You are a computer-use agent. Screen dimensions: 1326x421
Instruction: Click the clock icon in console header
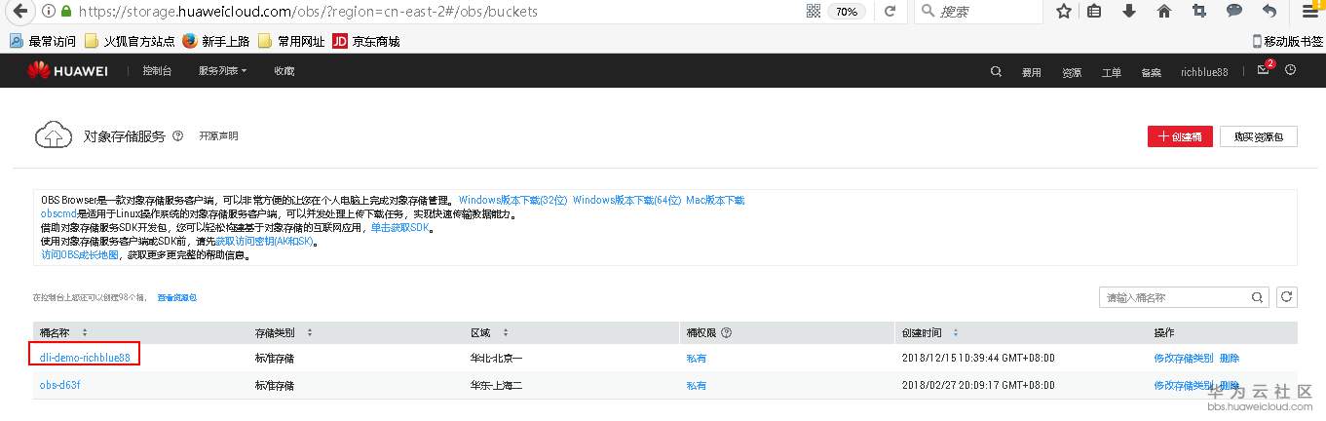tap(1291, 70)
